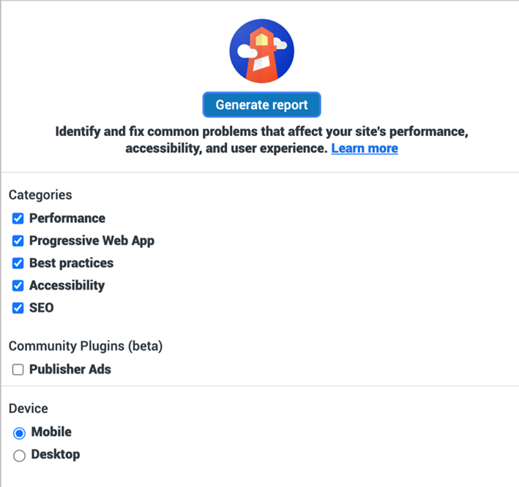The height and width of the screenshot is (487, 519).
Task: Click the Categories section heading
Action: point(40,195)
